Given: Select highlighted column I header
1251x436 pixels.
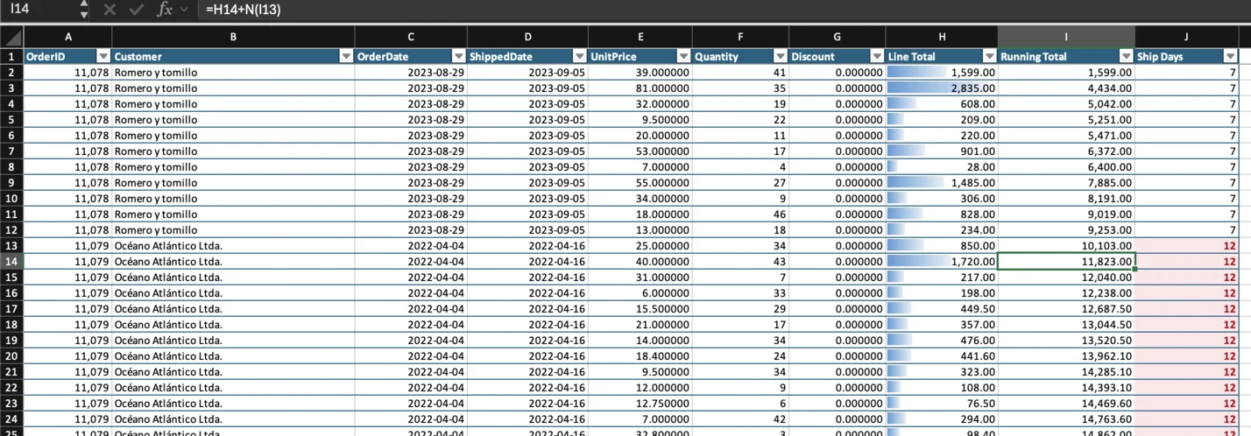Looking at the screenshot, I should pyautogui.click(x=1066, y=38).
